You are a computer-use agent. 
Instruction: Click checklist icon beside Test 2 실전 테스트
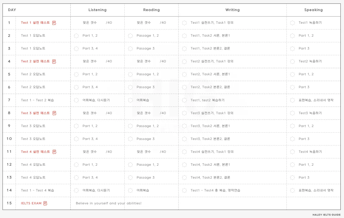coord(54,62)
